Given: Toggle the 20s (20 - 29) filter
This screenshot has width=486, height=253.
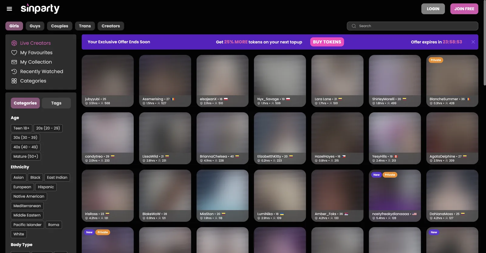Looking at the screenshot, I should [x=48, y=128].
